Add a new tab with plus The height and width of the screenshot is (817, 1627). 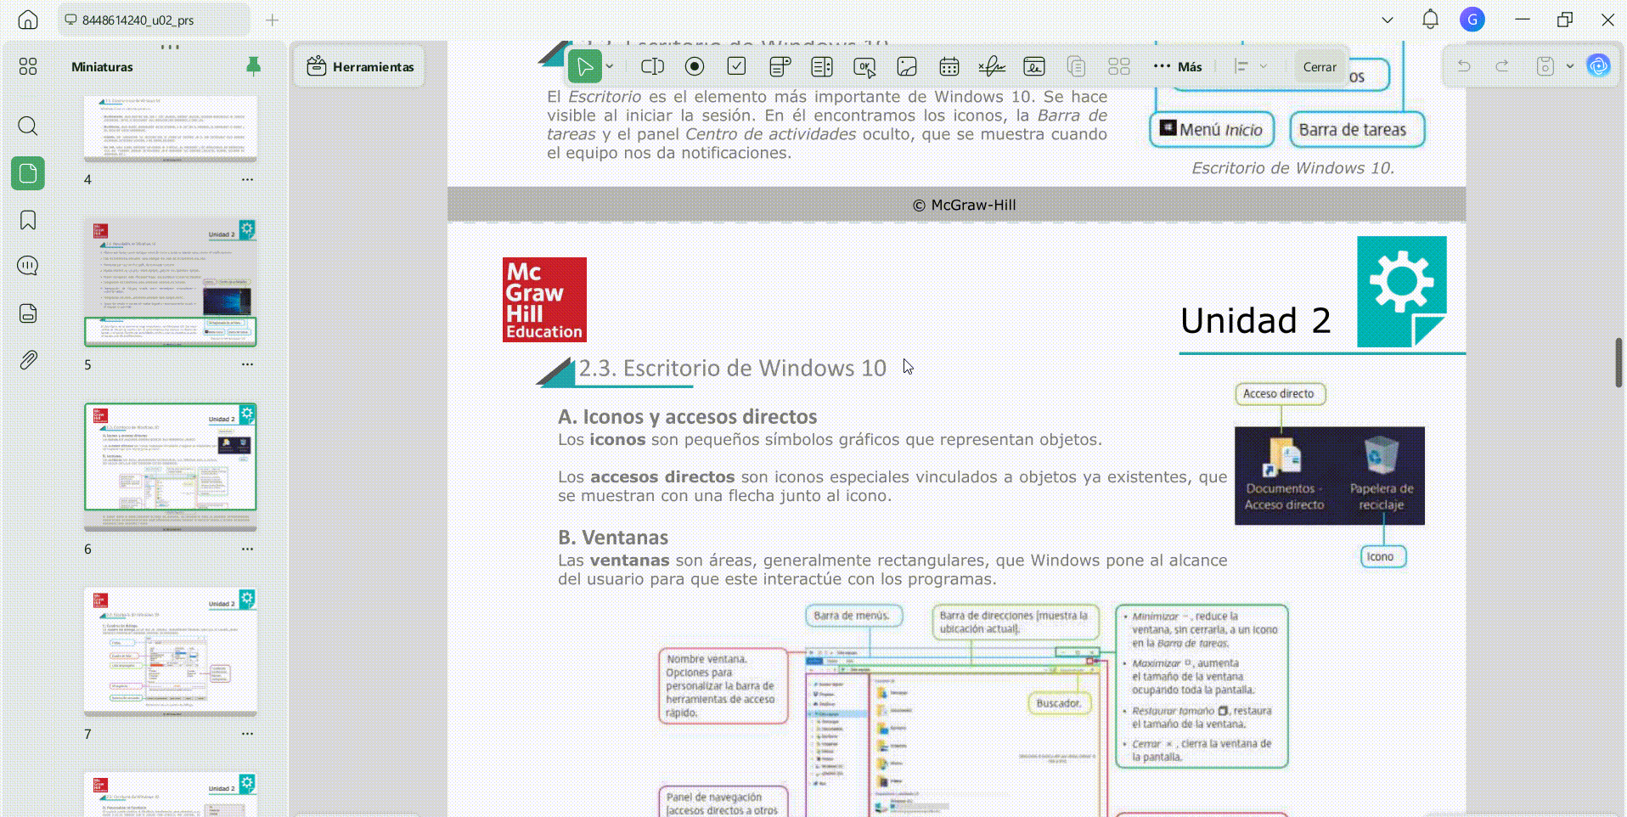point(272,20)
